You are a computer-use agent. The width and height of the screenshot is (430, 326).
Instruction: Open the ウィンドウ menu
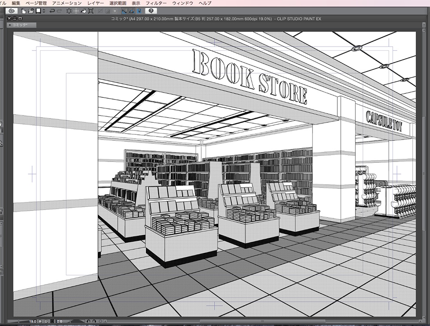(183, 3)
